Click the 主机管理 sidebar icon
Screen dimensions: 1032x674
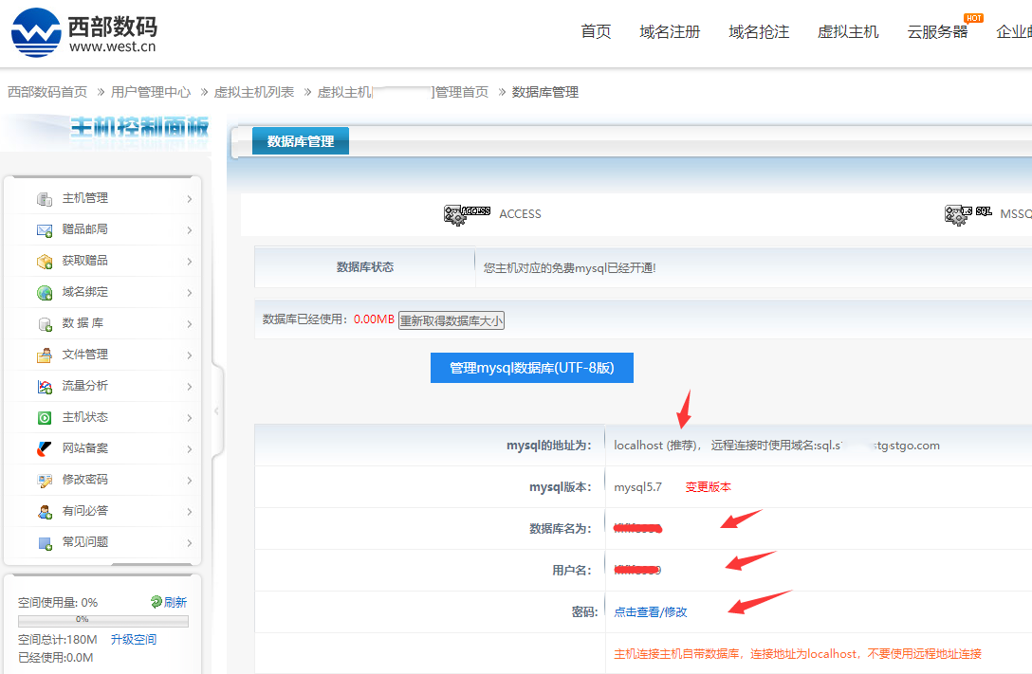click(x=45, y=199)
